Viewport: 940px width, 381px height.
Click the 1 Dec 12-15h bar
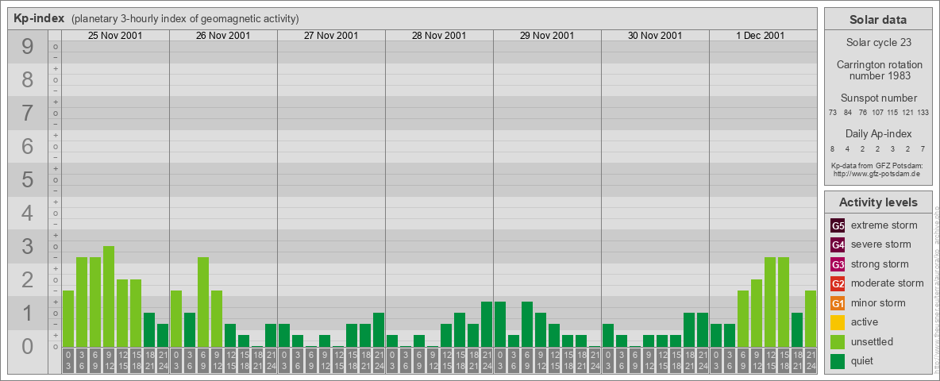770,302
